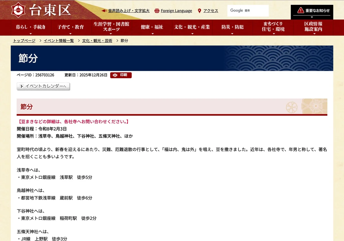Click arrow icon on event calendar button
Viewport: 344px width, 241px height.
coord(21,86)
